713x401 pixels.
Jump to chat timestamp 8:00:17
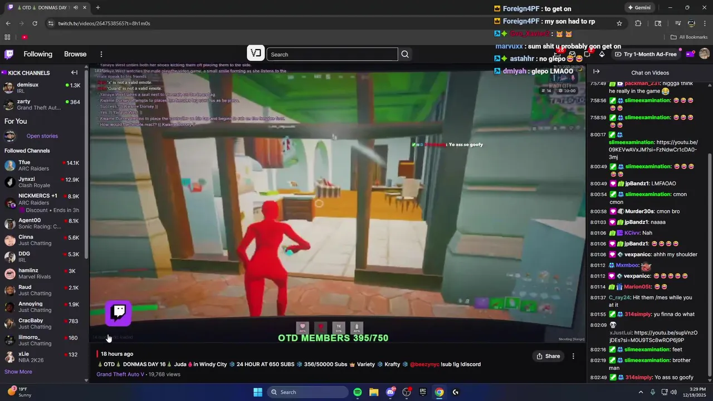598,135
